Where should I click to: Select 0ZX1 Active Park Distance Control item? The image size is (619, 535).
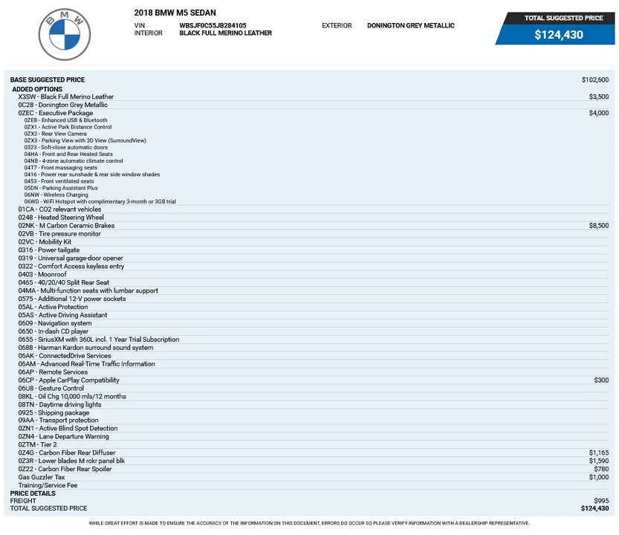68,127
